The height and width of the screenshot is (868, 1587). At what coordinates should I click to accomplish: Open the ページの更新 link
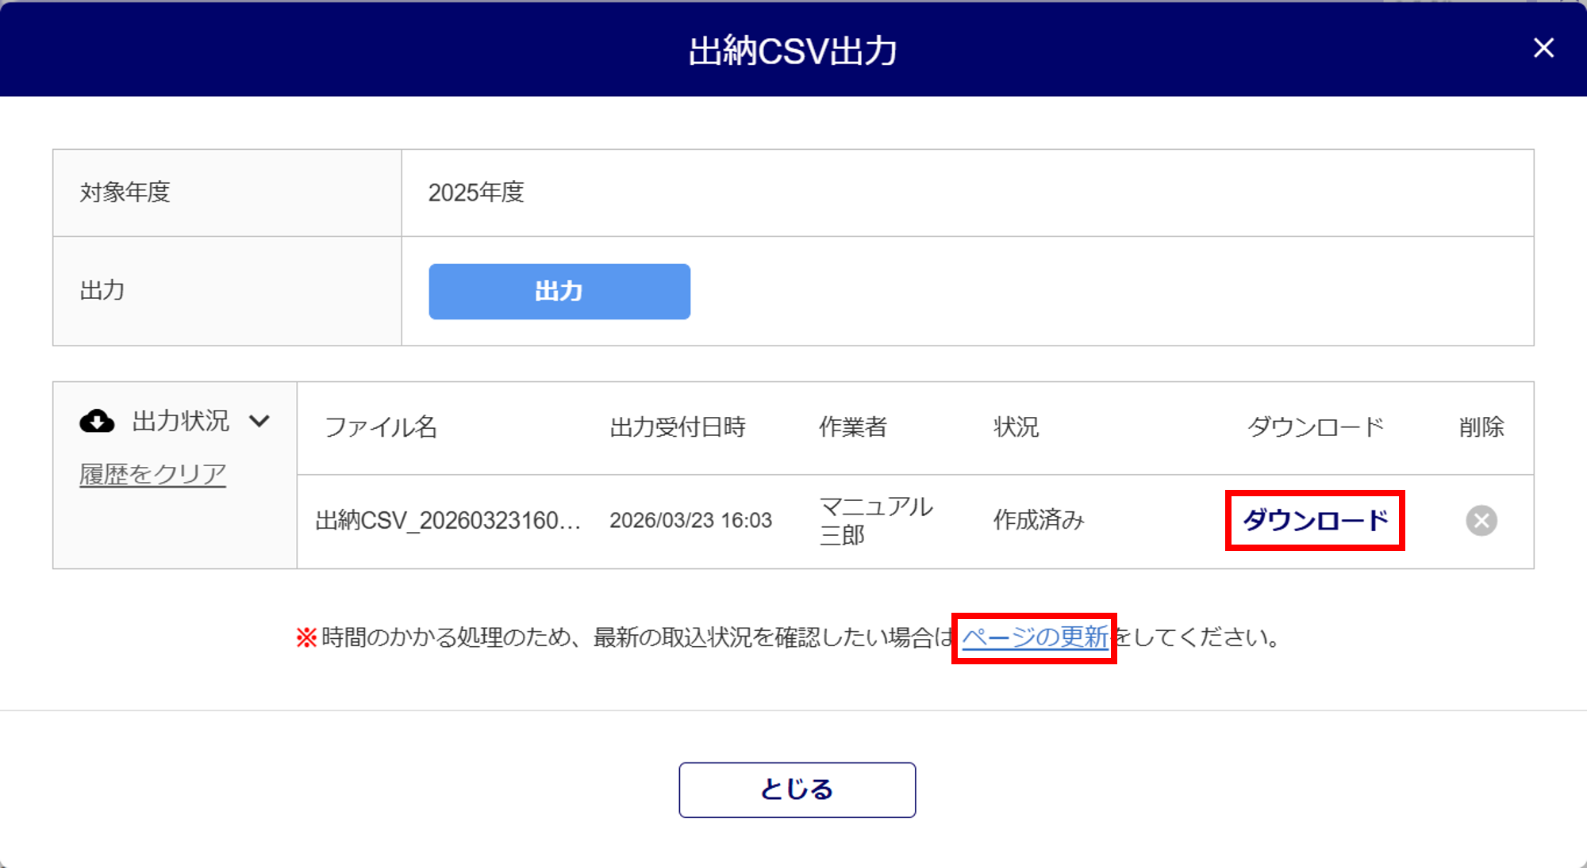1035,637
